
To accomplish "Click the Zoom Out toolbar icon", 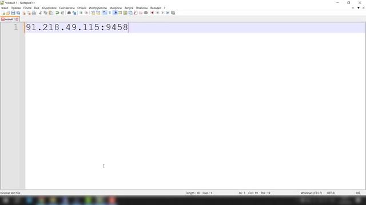I will tap(86, 13).
